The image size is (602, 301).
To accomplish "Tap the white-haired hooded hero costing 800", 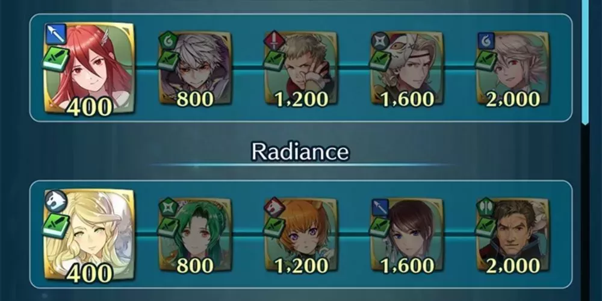I will (196, 68).
